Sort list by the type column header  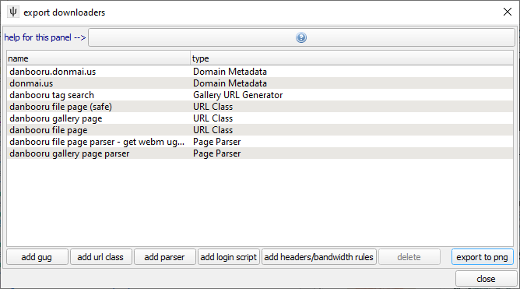(x=352, y=58)
